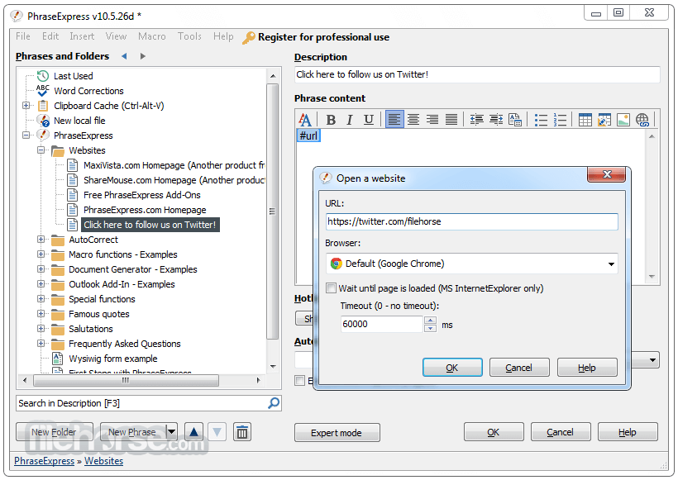Open the font formatting tool
The height and width of the screenshot is (480, 678).
pos(305,120)
